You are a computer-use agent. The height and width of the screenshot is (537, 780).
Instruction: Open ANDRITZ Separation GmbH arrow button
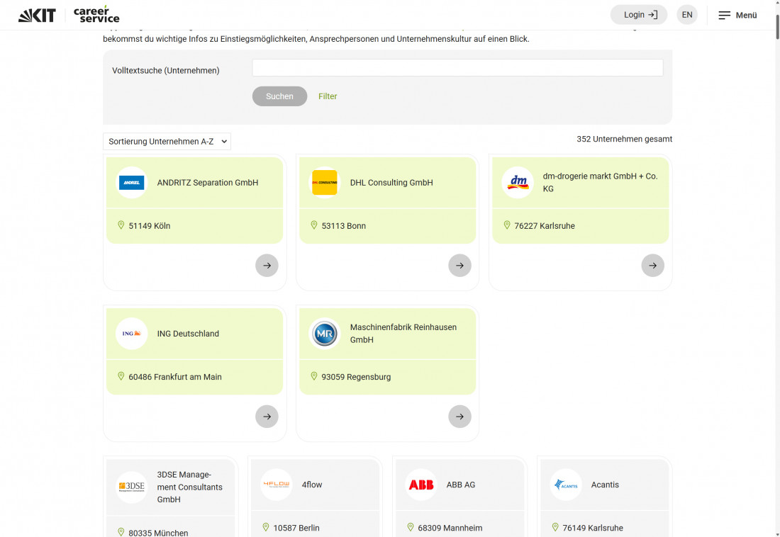pyautogui.click(x=267, y=266)
